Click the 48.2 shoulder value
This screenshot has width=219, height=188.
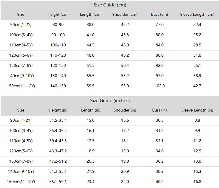(125, 55)
